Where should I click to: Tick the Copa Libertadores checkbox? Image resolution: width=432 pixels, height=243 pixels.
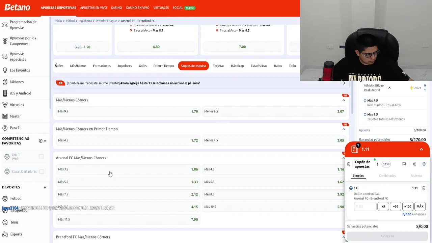coord(42,171)
